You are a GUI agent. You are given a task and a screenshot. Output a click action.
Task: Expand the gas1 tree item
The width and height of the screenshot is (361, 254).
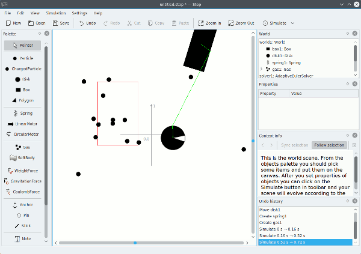pos(261,69)
